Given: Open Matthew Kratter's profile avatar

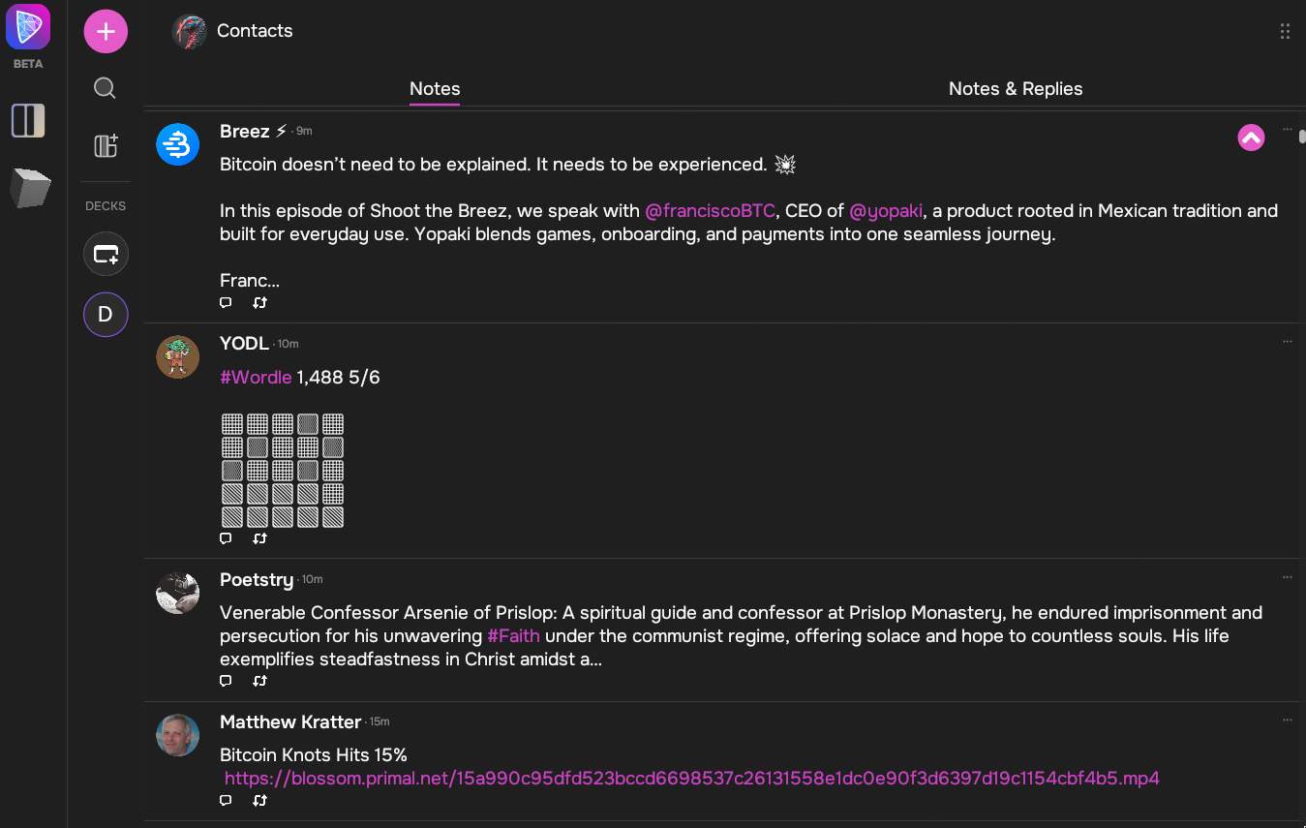Looking at the screenshot, I should pos(178,736).
